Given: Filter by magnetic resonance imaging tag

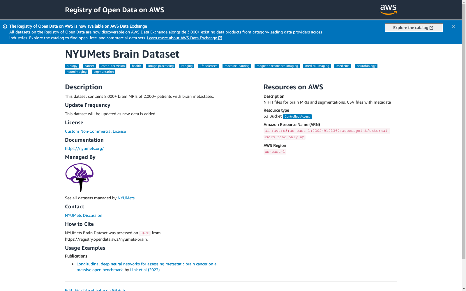Looking at the screenshot, I should [277, 66].
